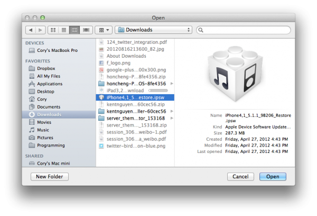
Task: Create a folder with New Folder
Action: tap(50, 176)
